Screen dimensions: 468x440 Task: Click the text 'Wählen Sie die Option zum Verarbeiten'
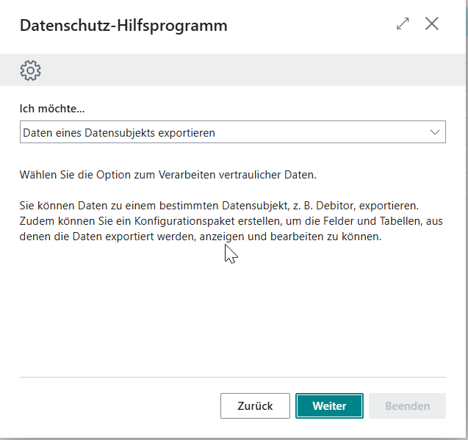[x=118, y=175]
